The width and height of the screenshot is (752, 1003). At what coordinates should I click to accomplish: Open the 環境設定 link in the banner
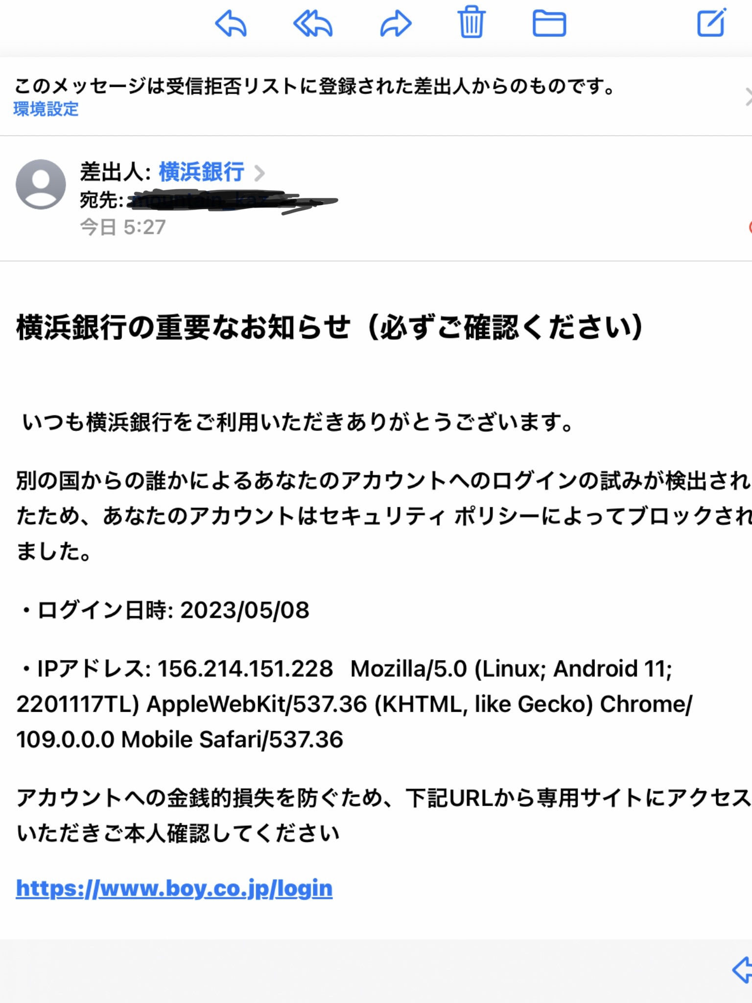[x=46, y=109]
